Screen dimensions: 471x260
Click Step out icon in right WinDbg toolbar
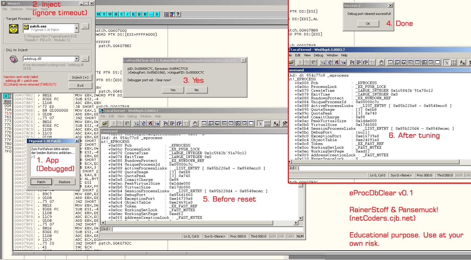point(365,62)
